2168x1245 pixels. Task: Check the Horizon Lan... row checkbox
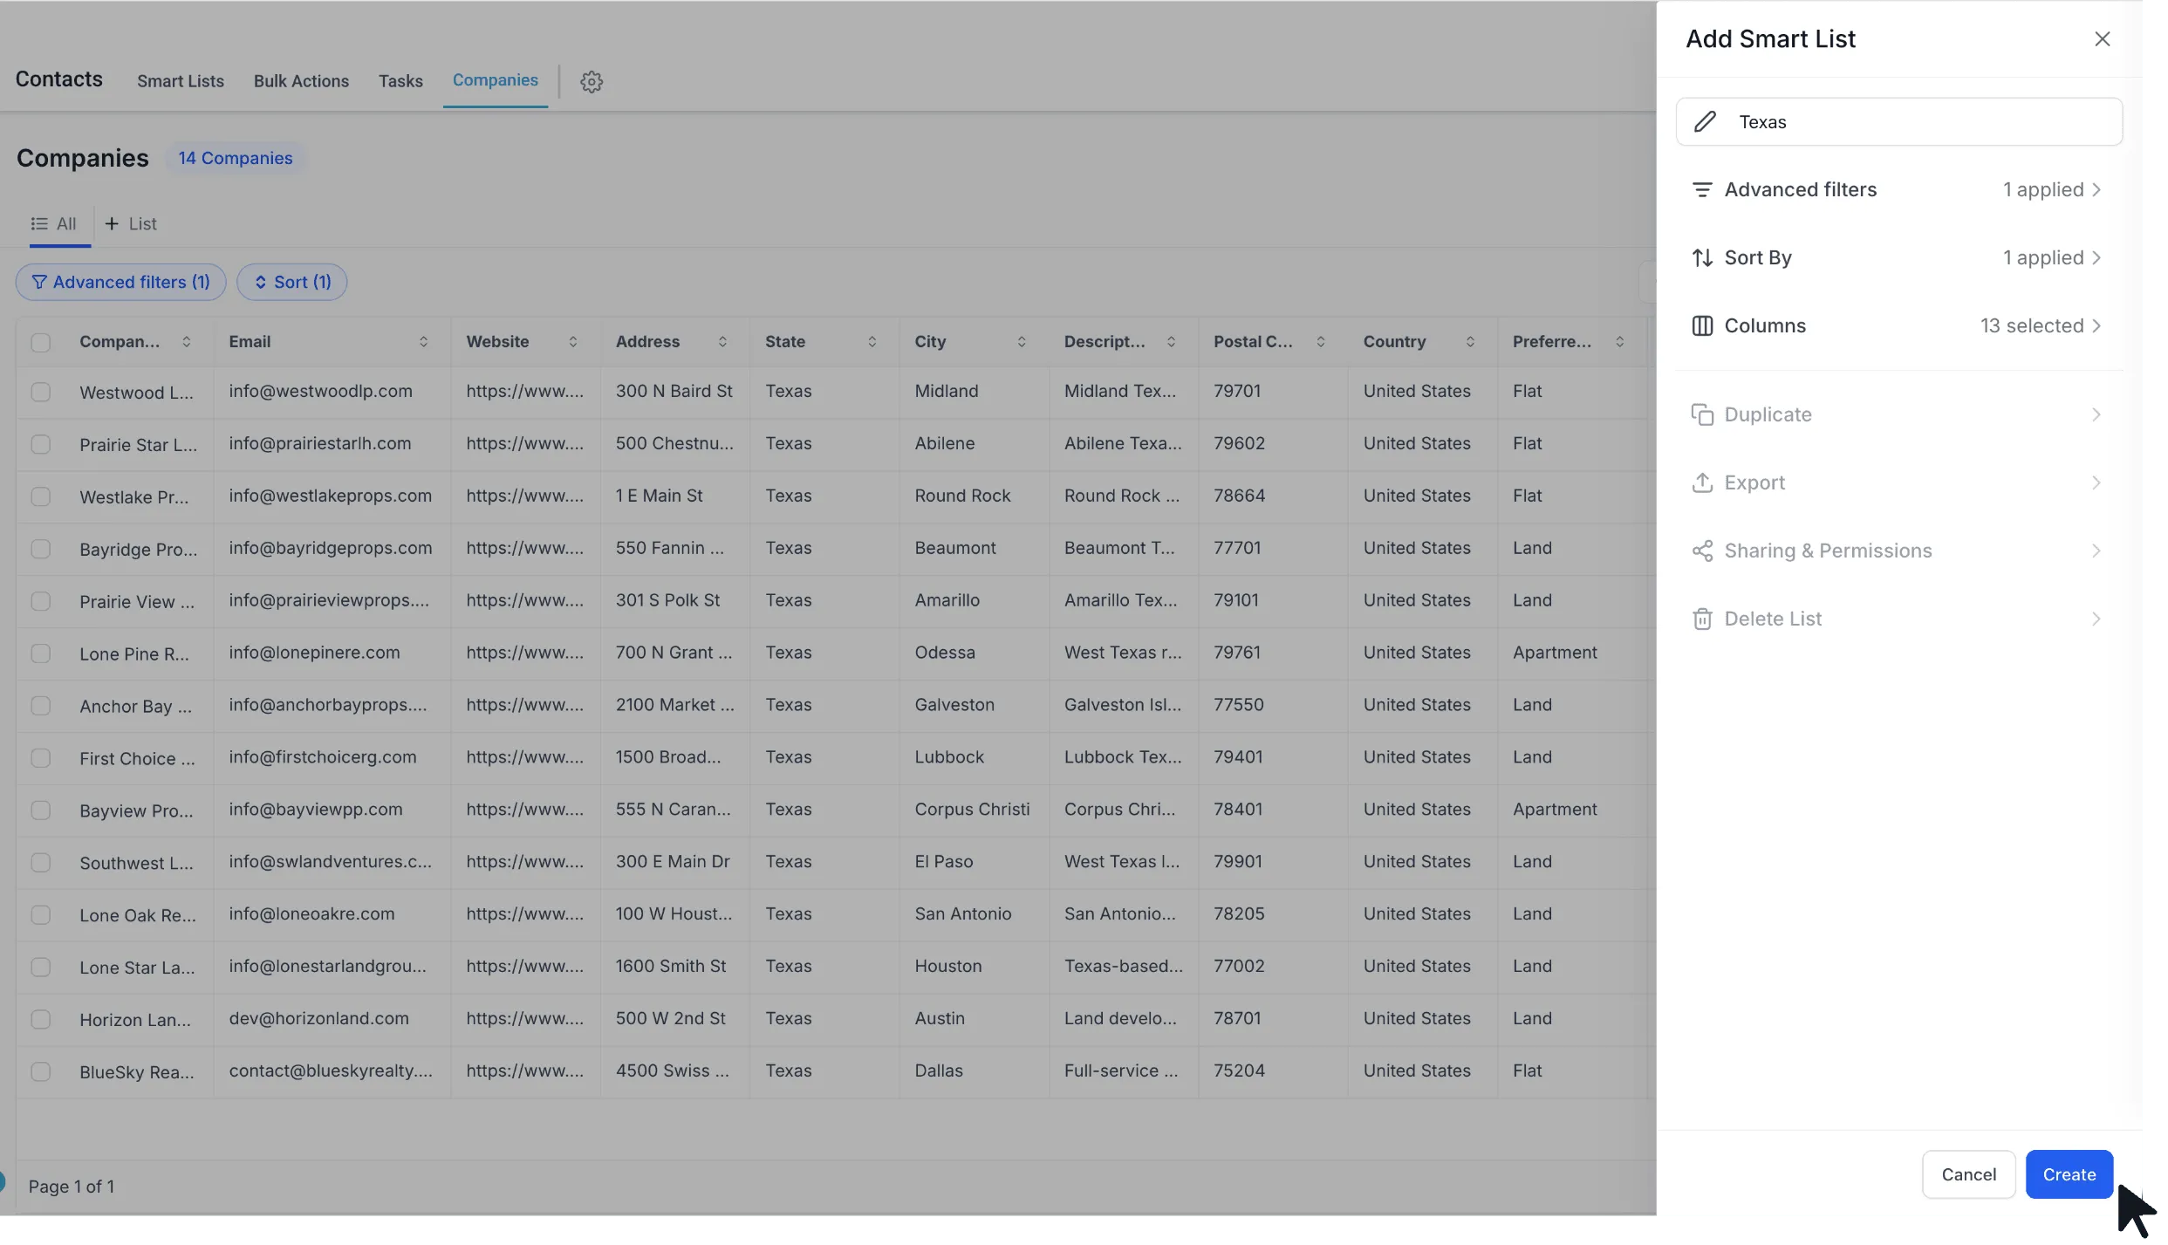point(41,1019)
